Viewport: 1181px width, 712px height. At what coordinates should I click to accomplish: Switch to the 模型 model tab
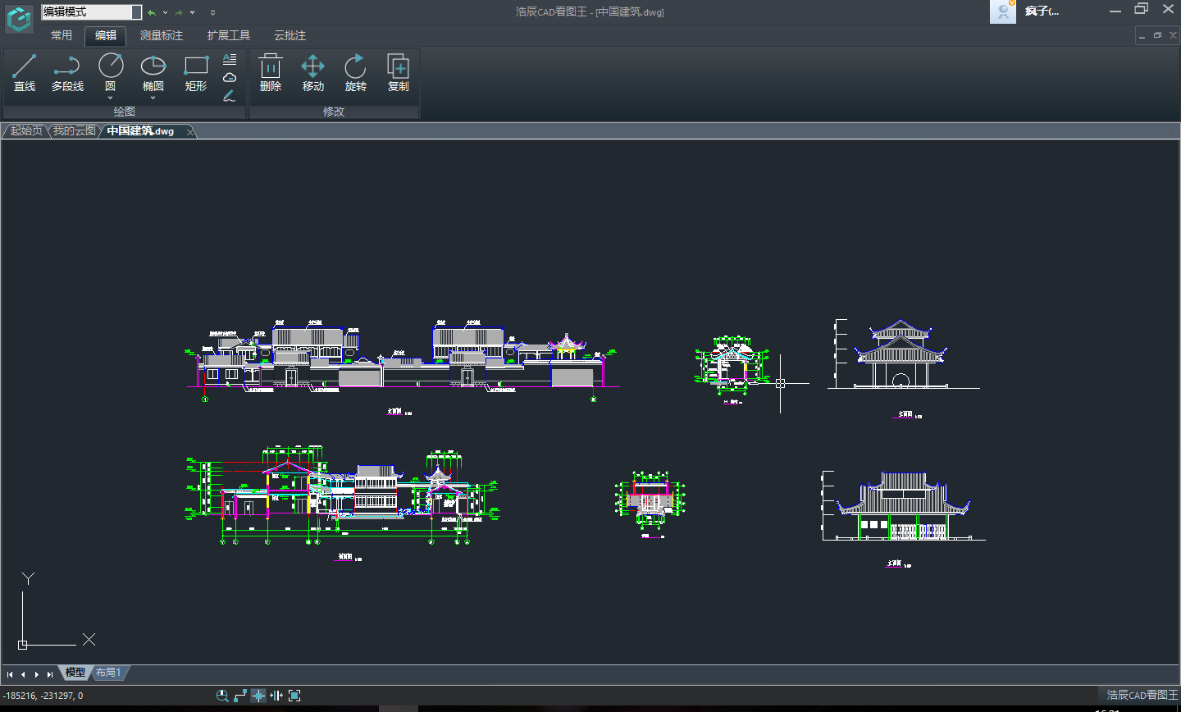click(x=75, y=673)
